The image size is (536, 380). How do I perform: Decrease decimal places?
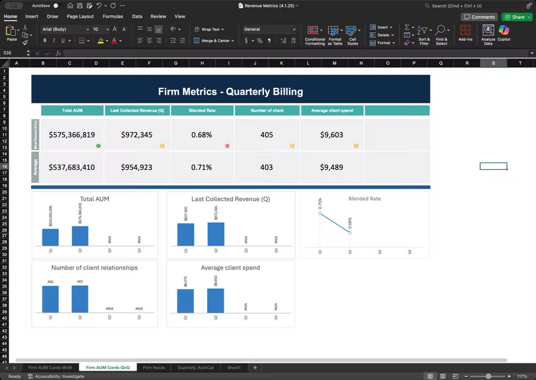point(293,41)
